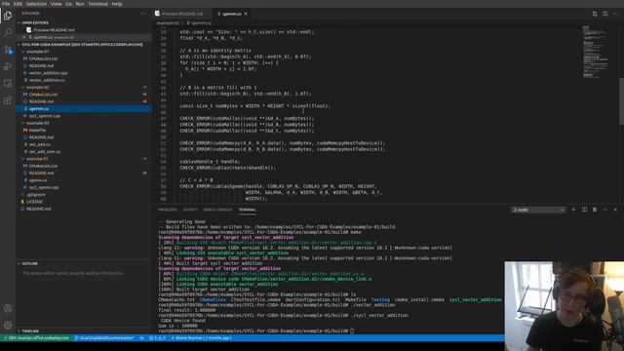Viewport: 624px width, 351px height.
Task: Collapse SYCL-FOR-CUDA-EXAMPLES workspace section
Action: point(82,44)
